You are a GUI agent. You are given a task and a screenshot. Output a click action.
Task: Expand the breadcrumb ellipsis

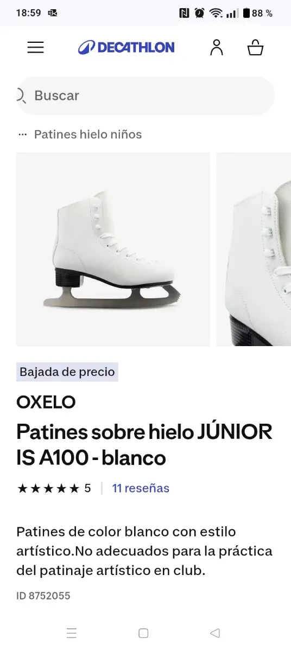click(x=22, y=135)
